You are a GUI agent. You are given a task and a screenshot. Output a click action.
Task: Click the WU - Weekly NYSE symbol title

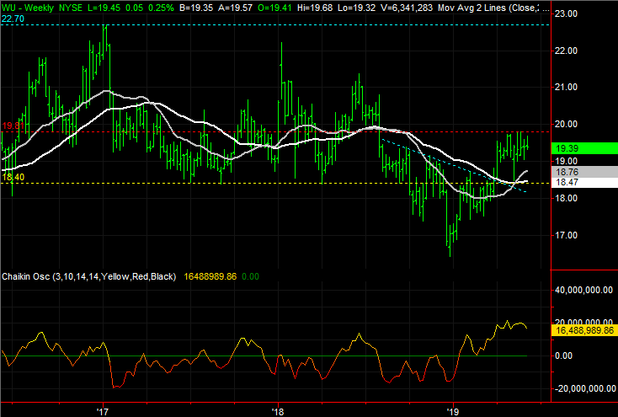click(42, 6)
